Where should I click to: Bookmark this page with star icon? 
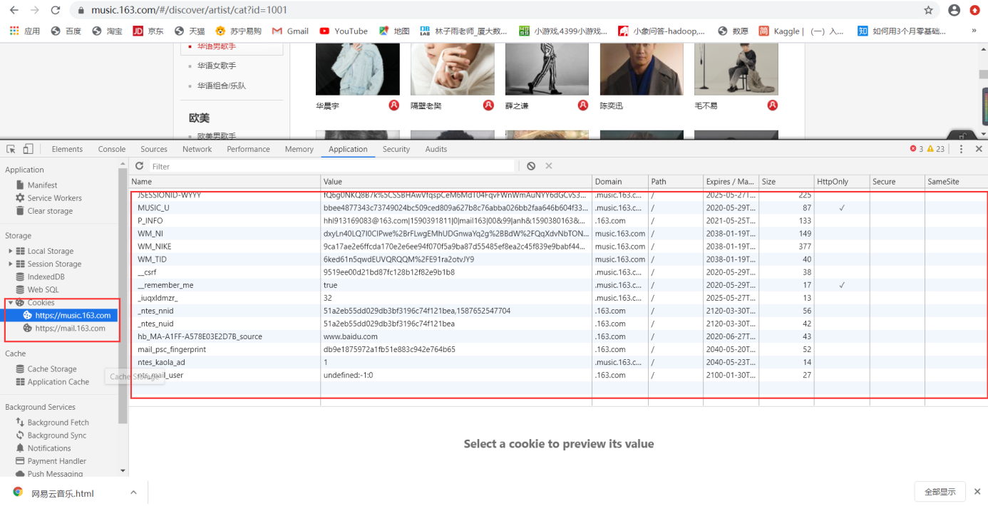pos(928,11)
